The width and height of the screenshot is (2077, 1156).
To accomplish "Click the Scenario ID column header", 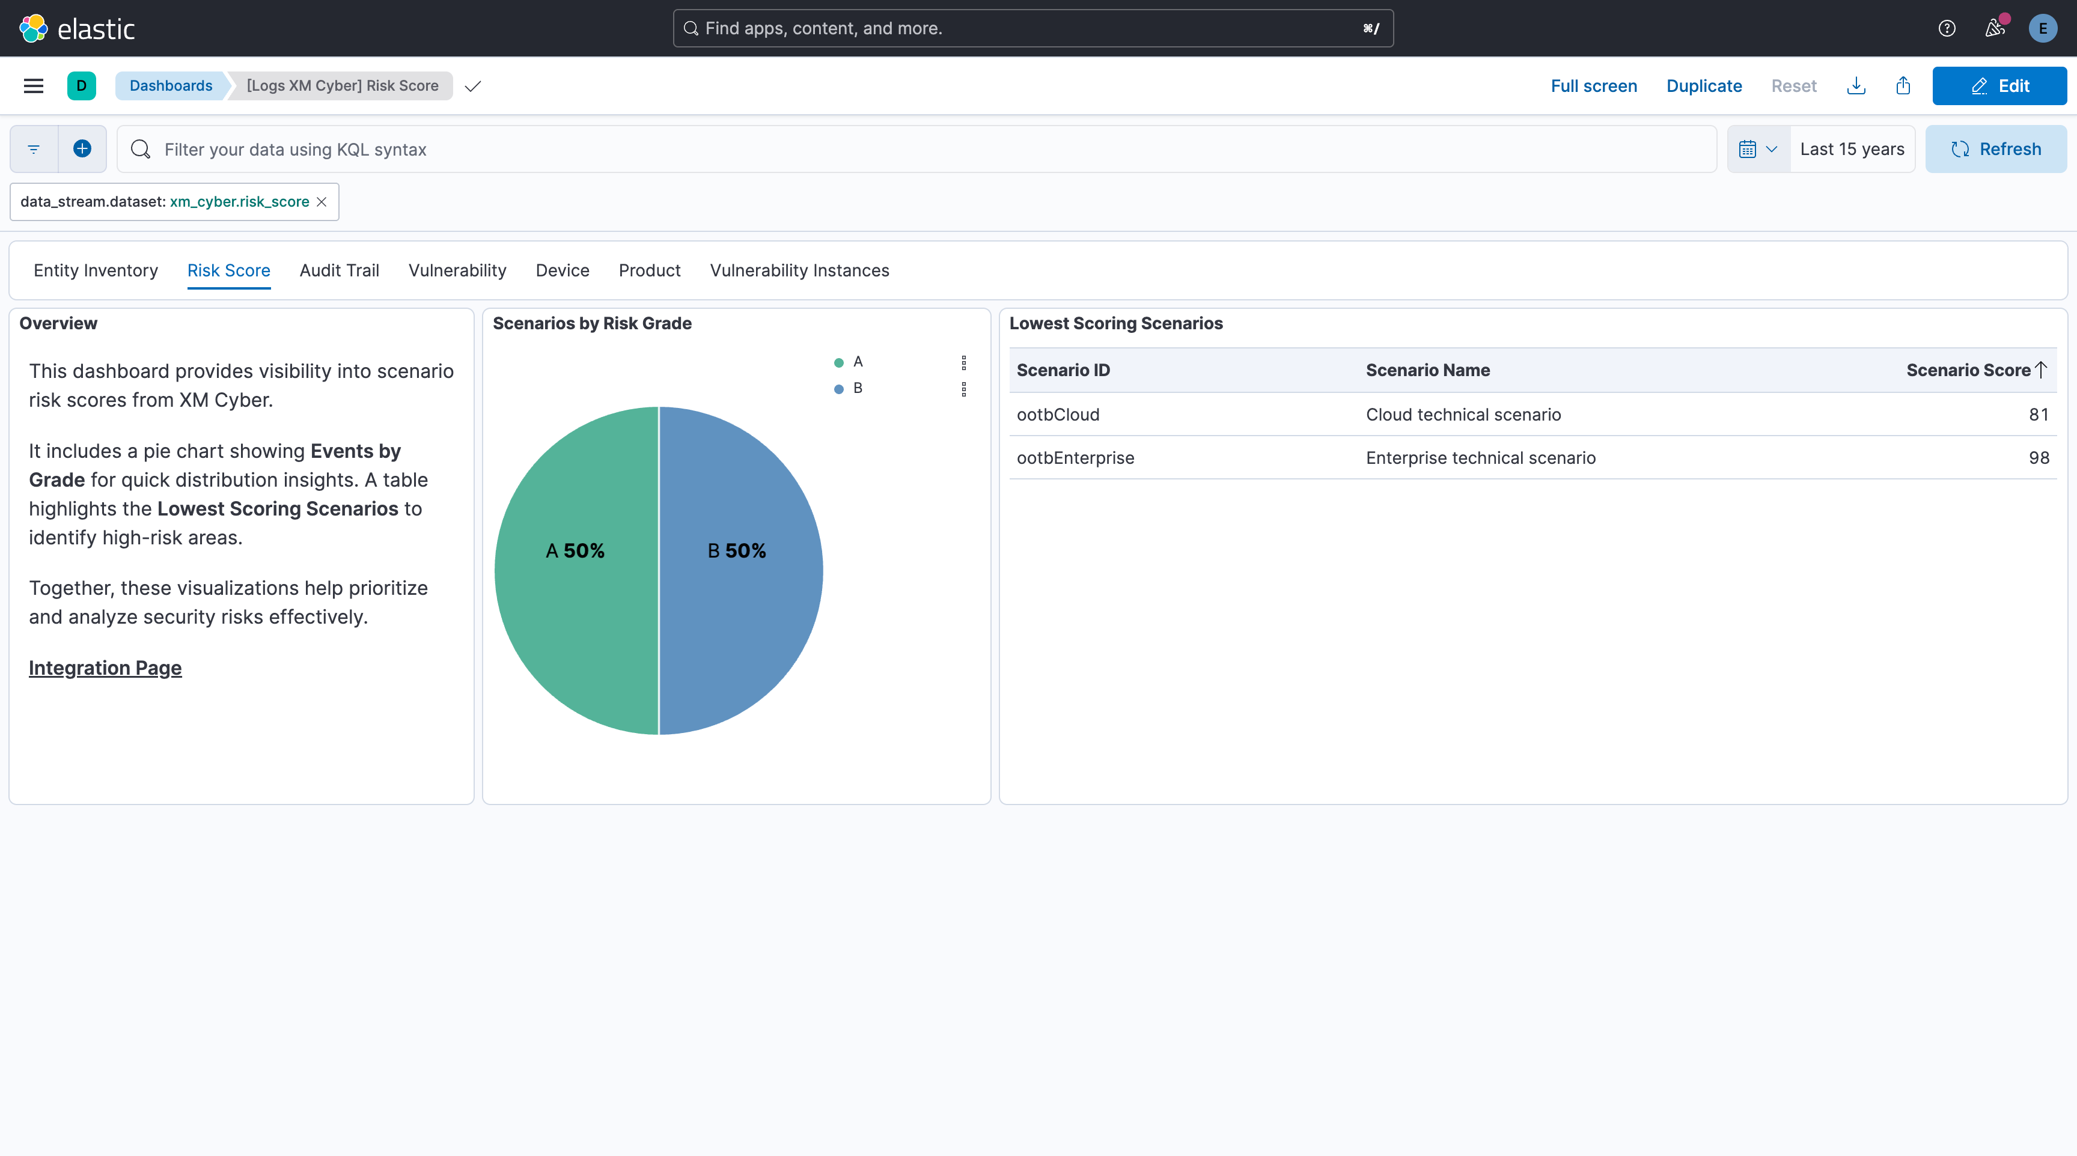I will tap(1063, 370).
